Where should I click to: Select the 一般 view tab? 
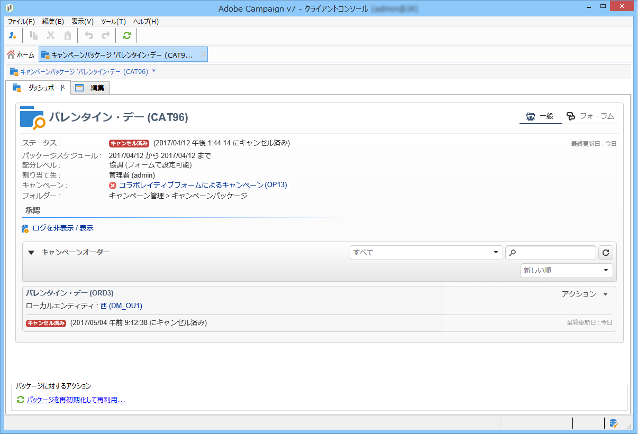[x=540, y=116]
